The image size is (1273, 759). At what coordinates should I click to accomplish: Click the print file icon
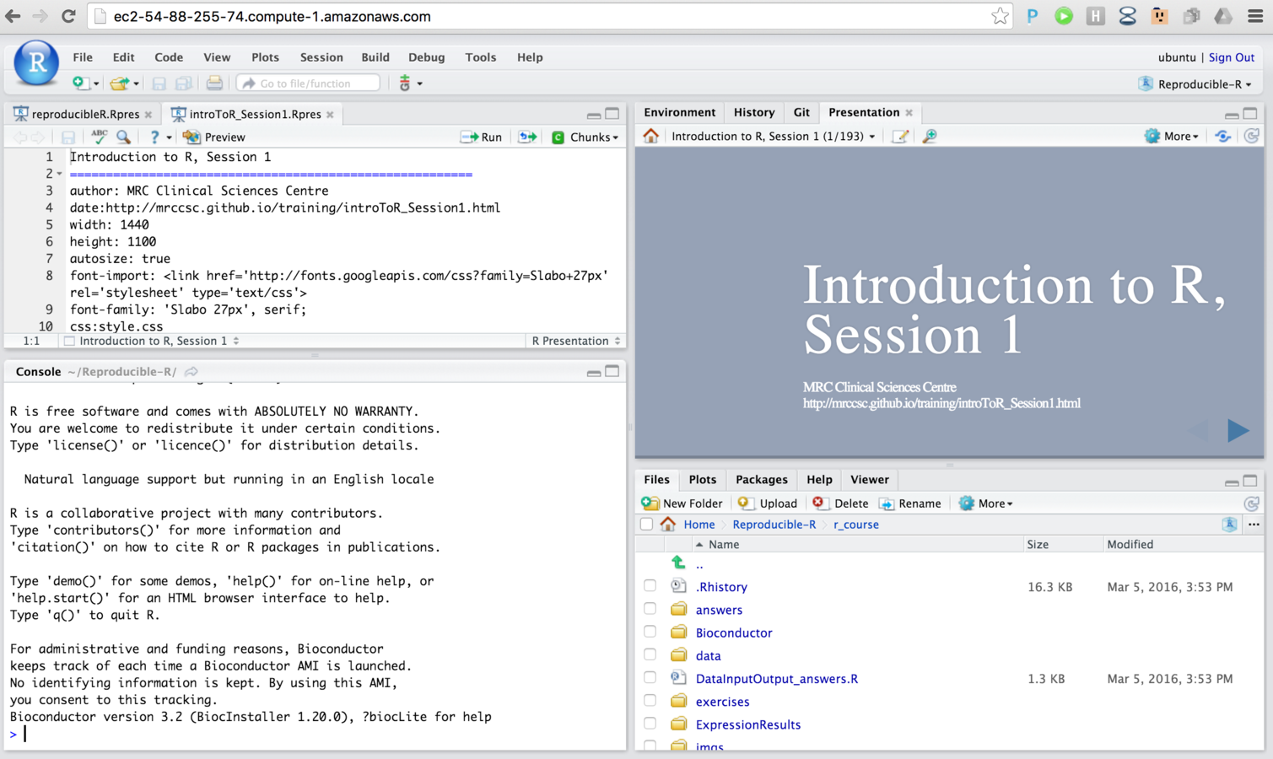click(x=214, y=83)
